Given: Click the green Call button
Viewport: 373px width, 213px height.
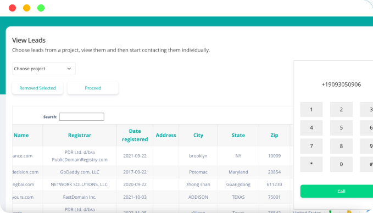Looking at the screenshot, I should coord(337,192).
